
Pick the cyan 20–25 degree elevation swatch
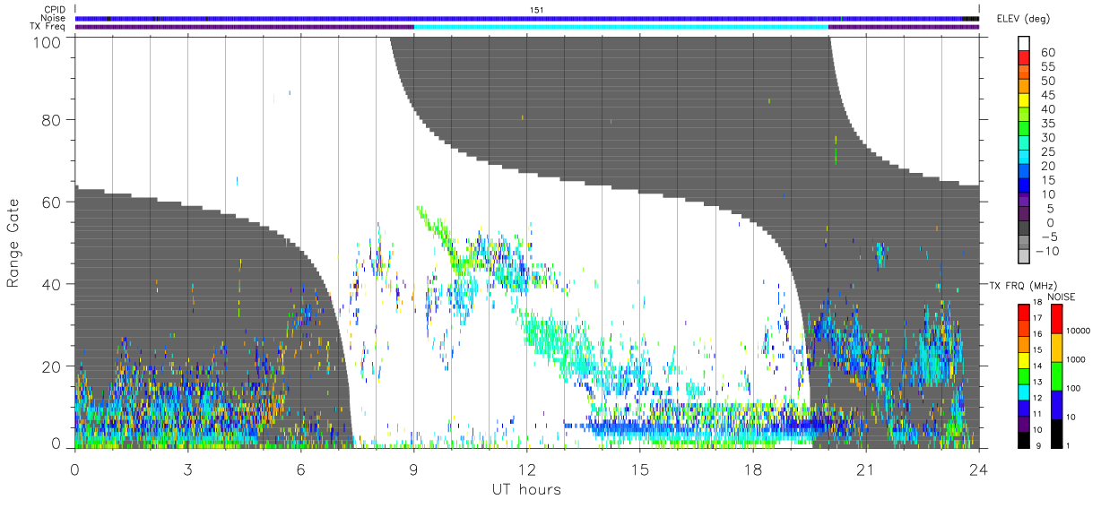click(1024, 159)
